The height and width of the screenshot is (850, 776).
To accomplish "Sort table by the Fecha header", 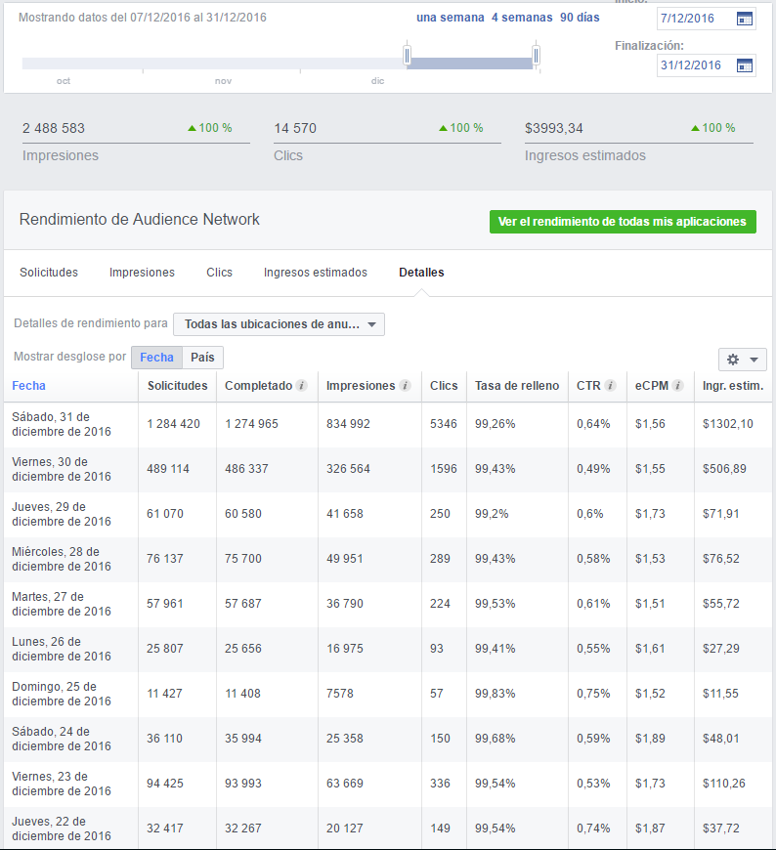I will click(28, 385).
